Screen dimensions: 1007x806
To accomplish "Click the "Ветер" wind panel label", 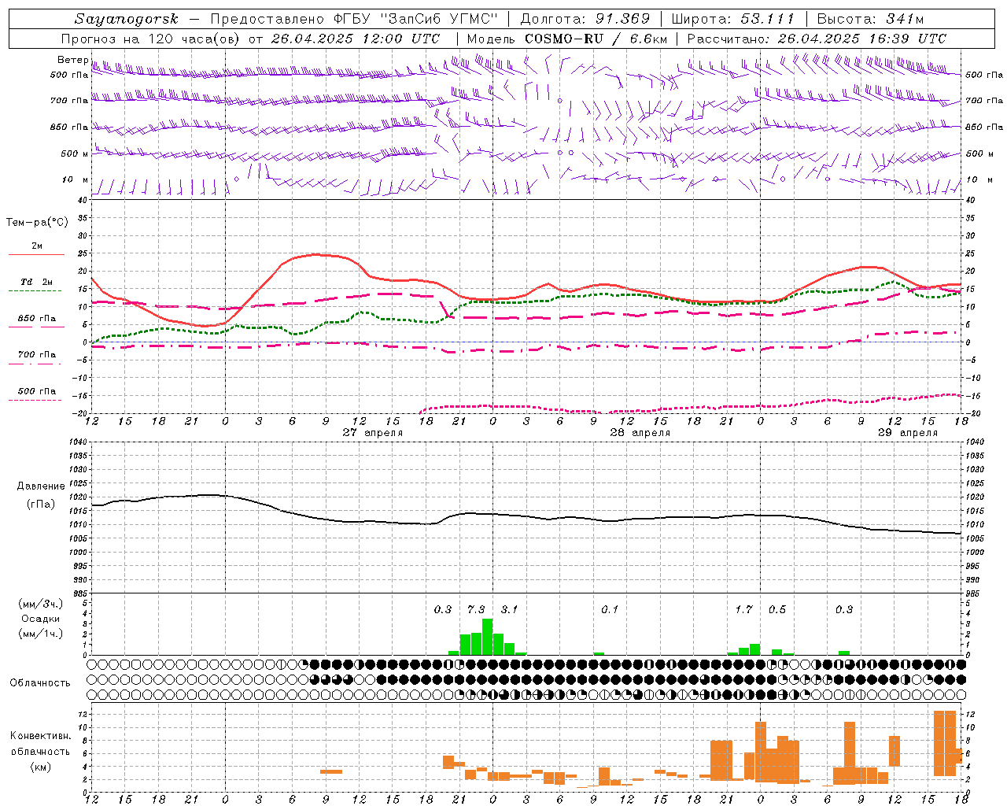I will 72,60.
